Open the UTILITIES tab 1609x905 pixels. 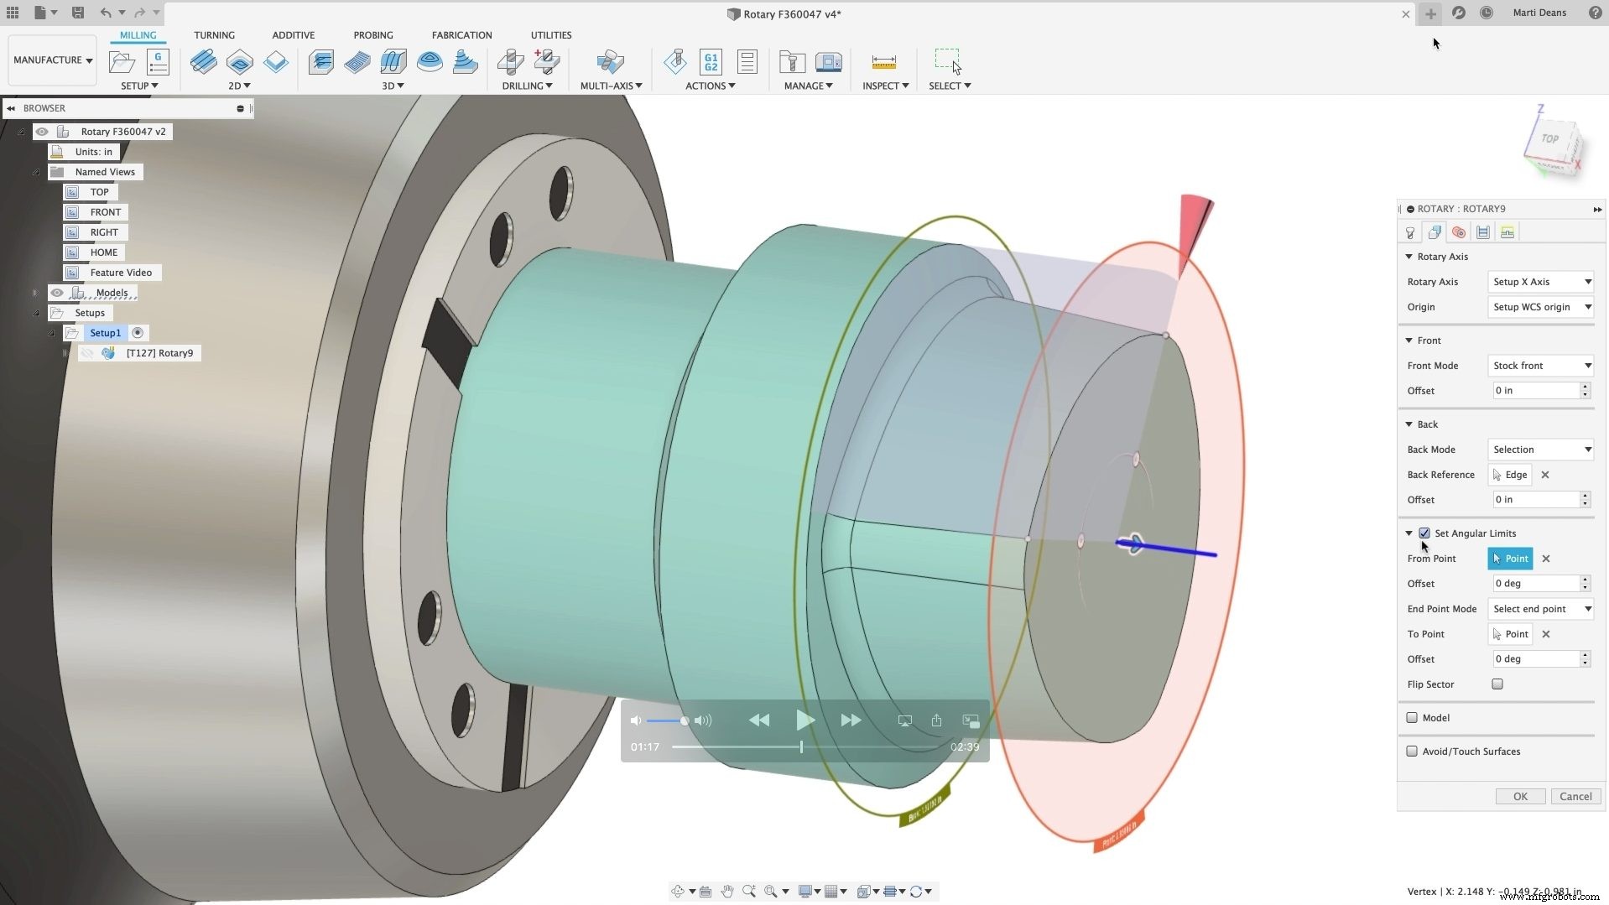click(550, 34)
